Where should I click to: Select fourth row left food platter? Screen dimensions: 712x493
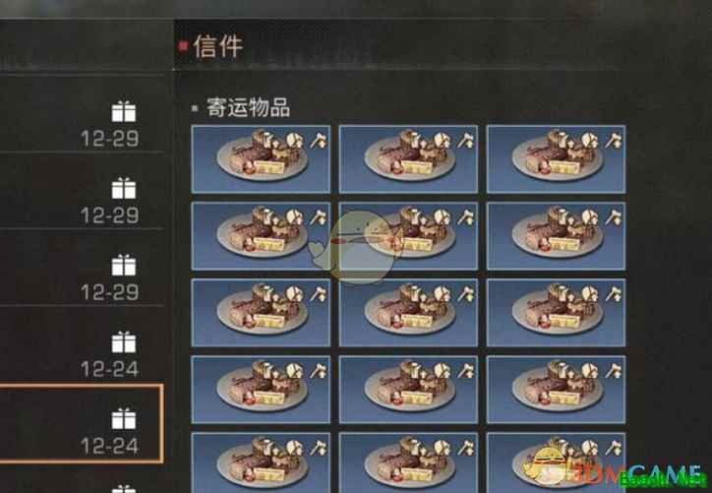pyautogui.click(x=261, y=390)
